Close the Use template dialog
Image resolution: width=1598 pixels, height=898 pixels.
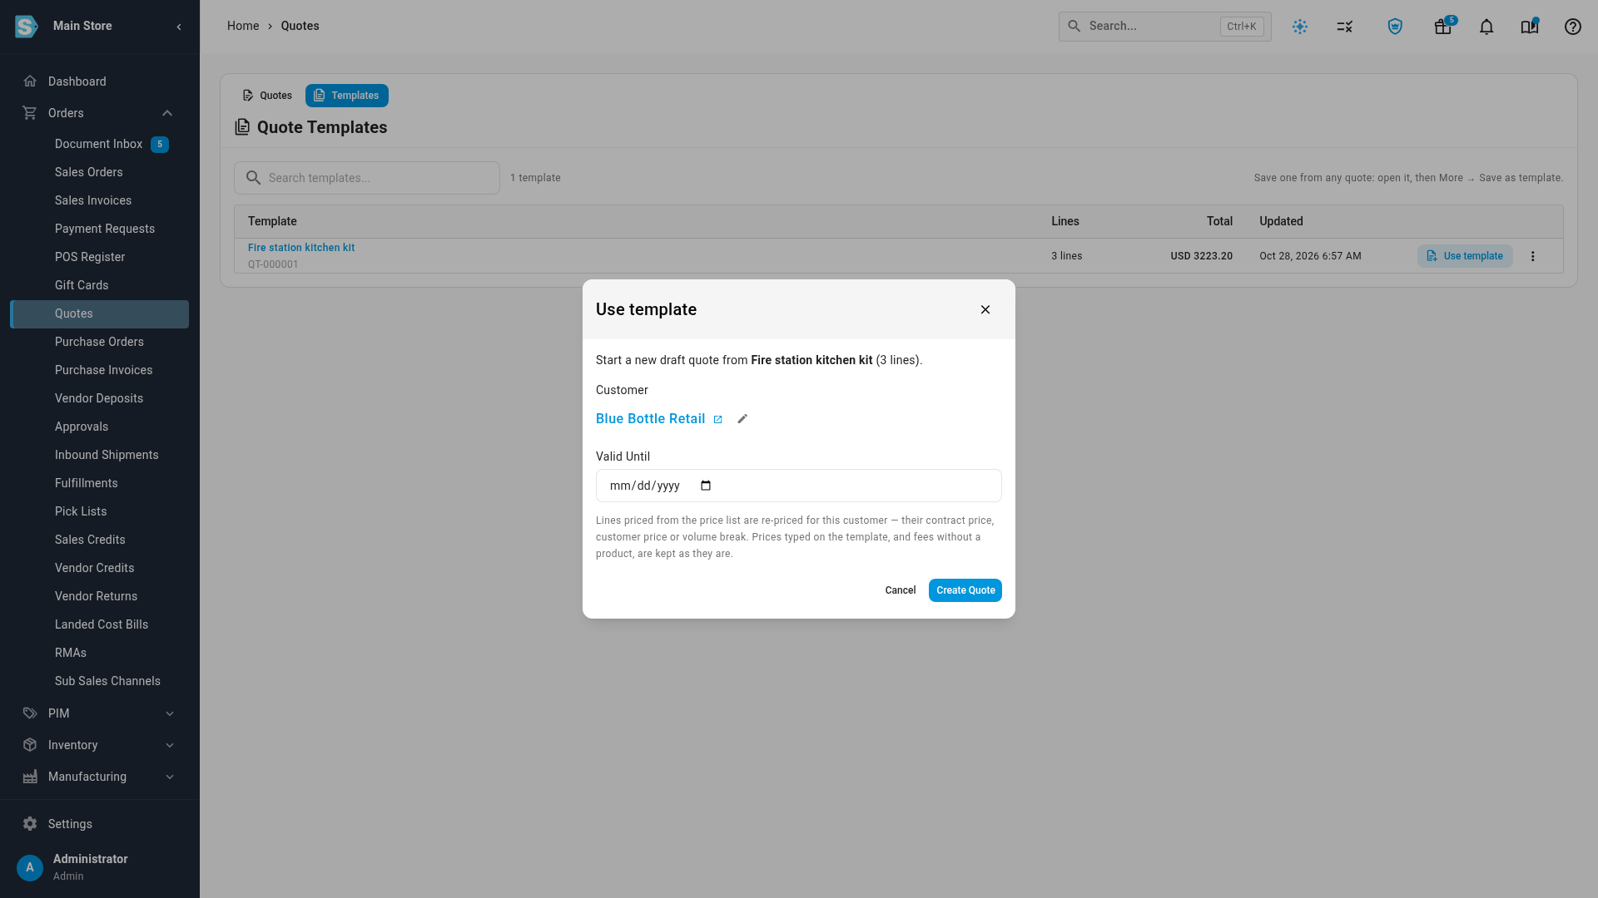click(x=985, y=309)
